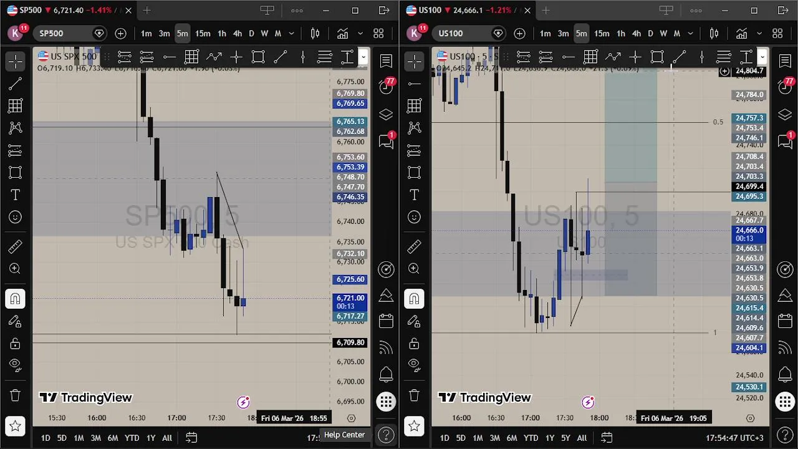Open go to date in SP500 window
This screenshot has height=449, width=798.
[191, 438]
